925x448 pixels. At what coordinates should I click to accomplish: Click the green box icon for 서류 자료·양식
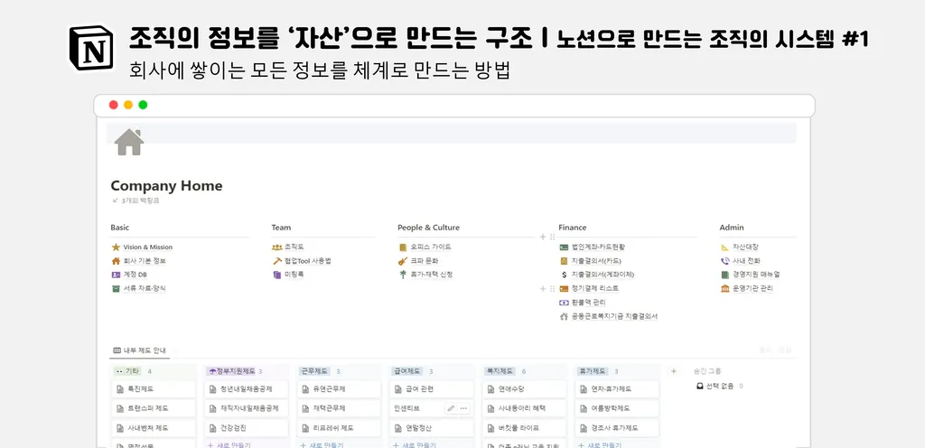click(116, 288)
